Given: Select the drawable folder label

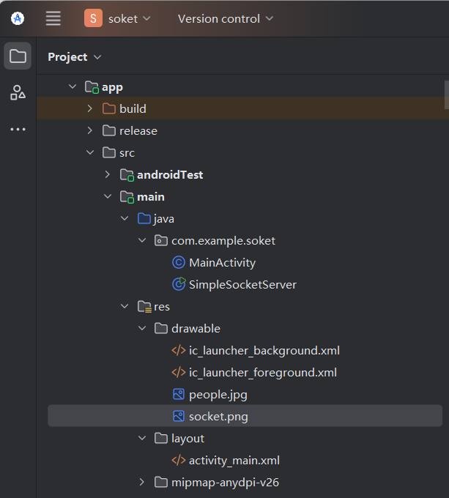Looking at the screenshot, I should pos(196,329).
